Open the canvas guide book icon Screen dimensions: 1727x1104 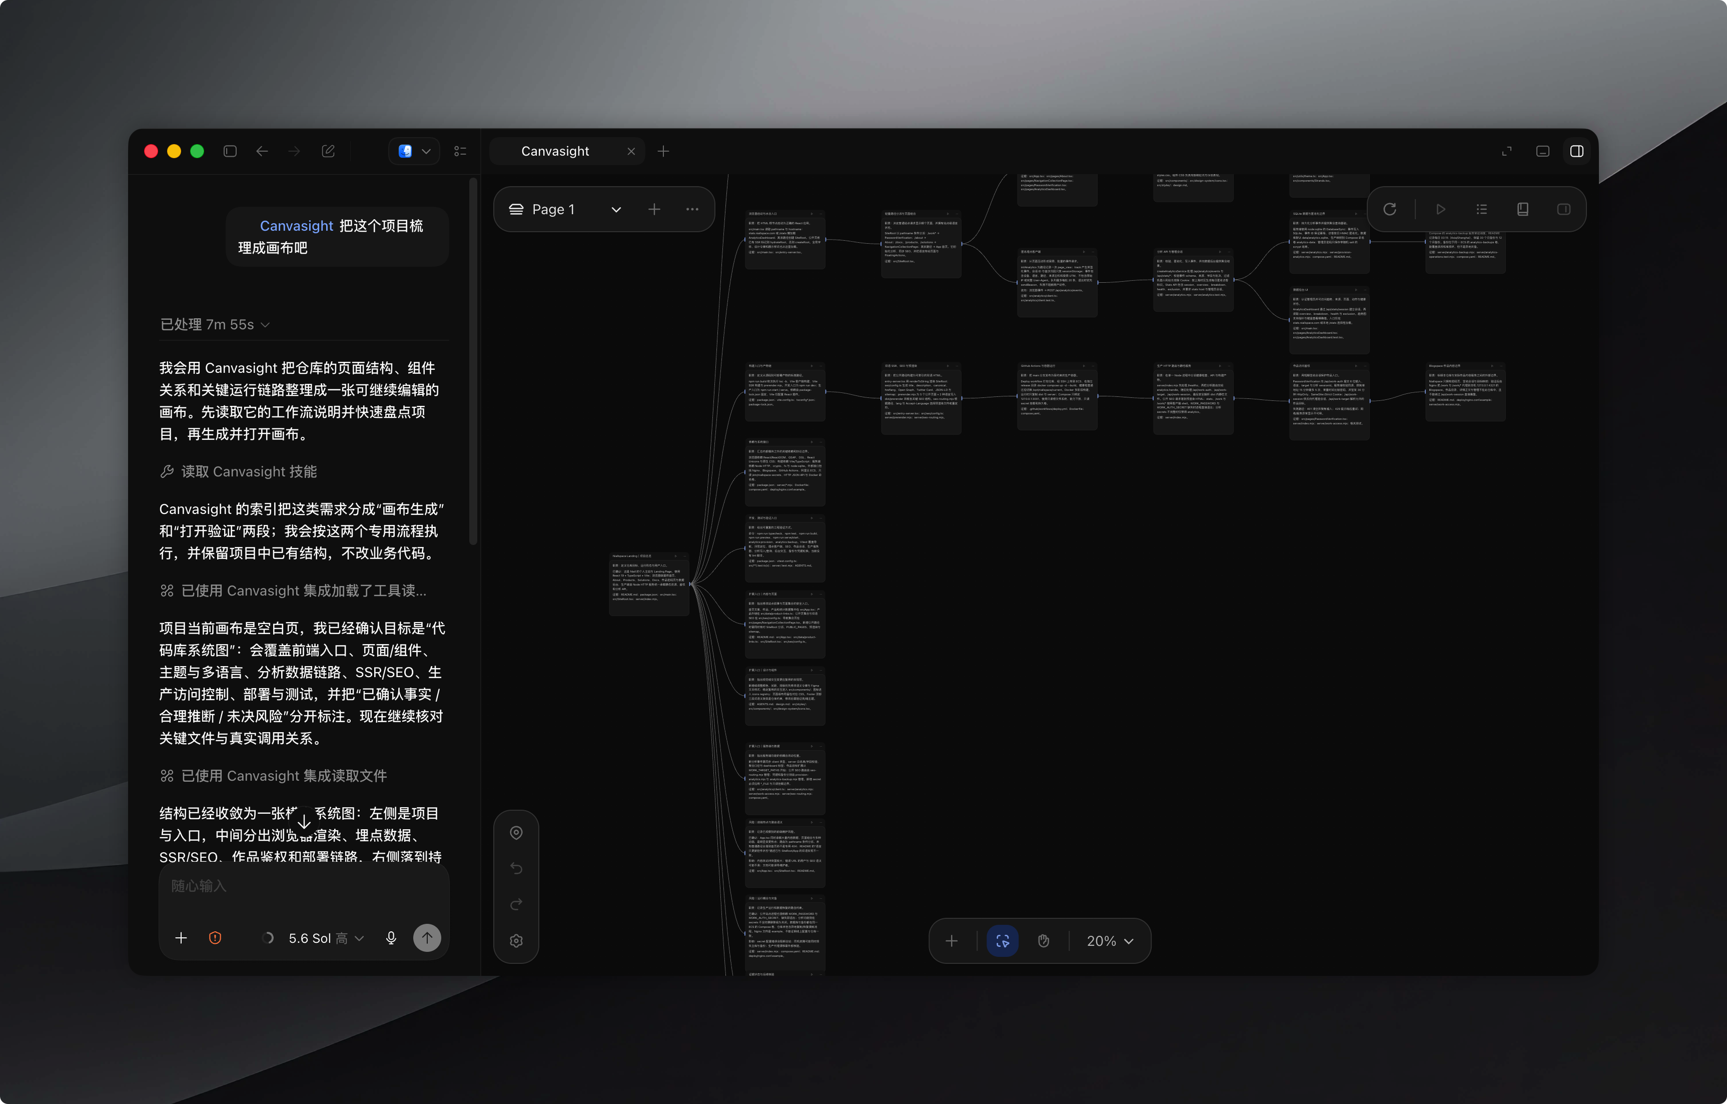[x=1522, y=210]
